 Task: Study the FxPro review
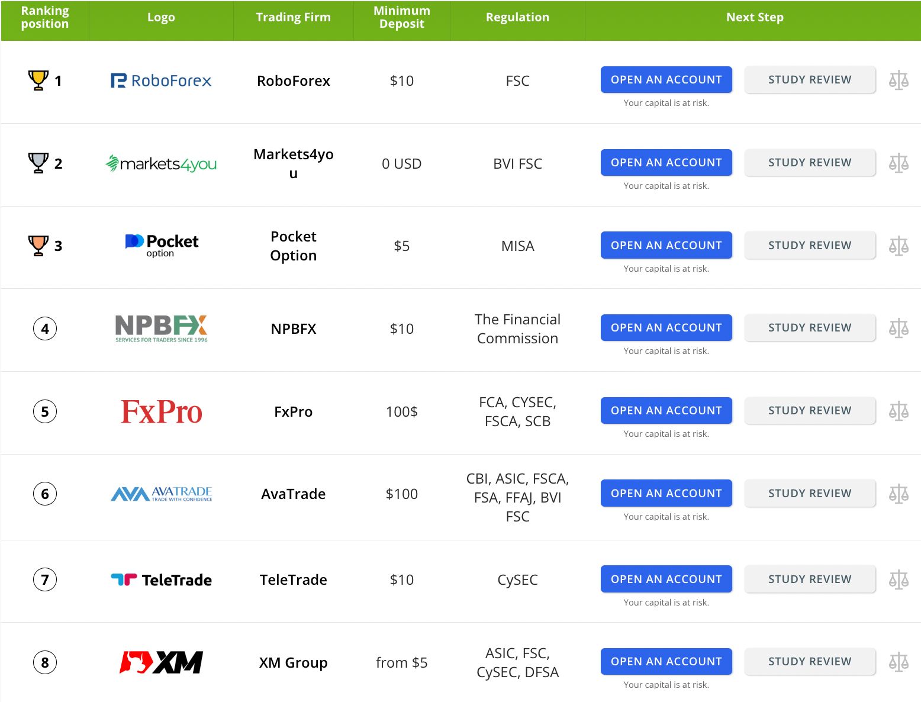[810, 411]
